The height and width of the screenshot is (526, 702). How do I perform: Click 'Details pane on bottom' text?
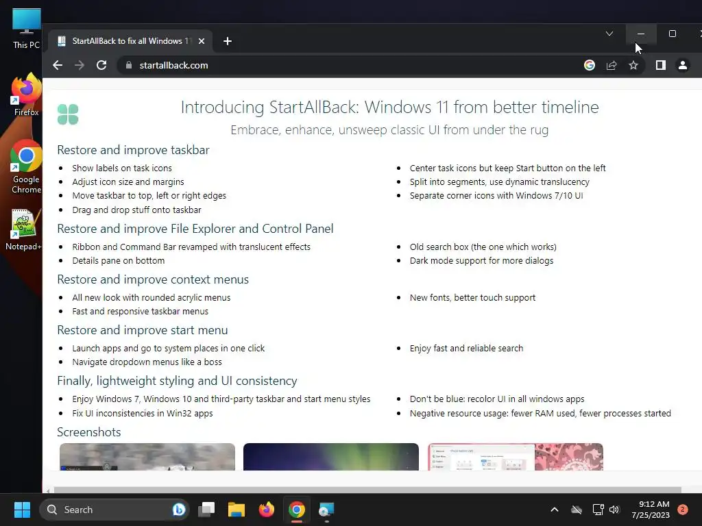pos(118,261)
